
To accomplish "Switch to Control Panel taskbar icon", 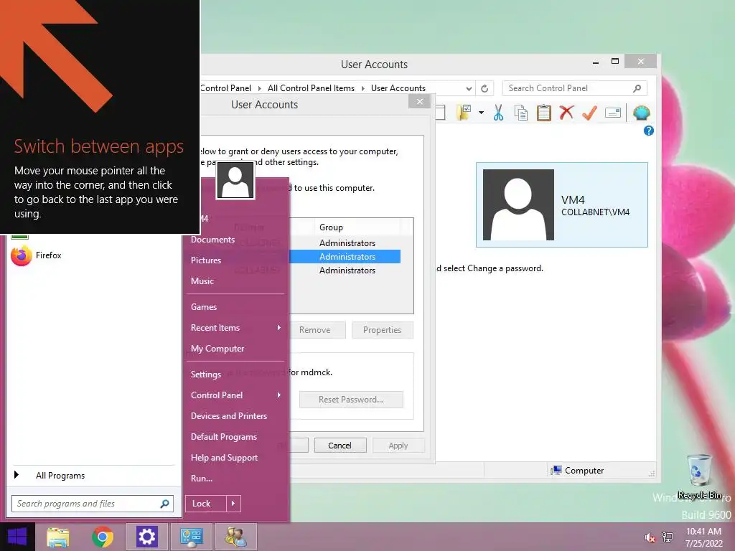I will coord(191,537).
